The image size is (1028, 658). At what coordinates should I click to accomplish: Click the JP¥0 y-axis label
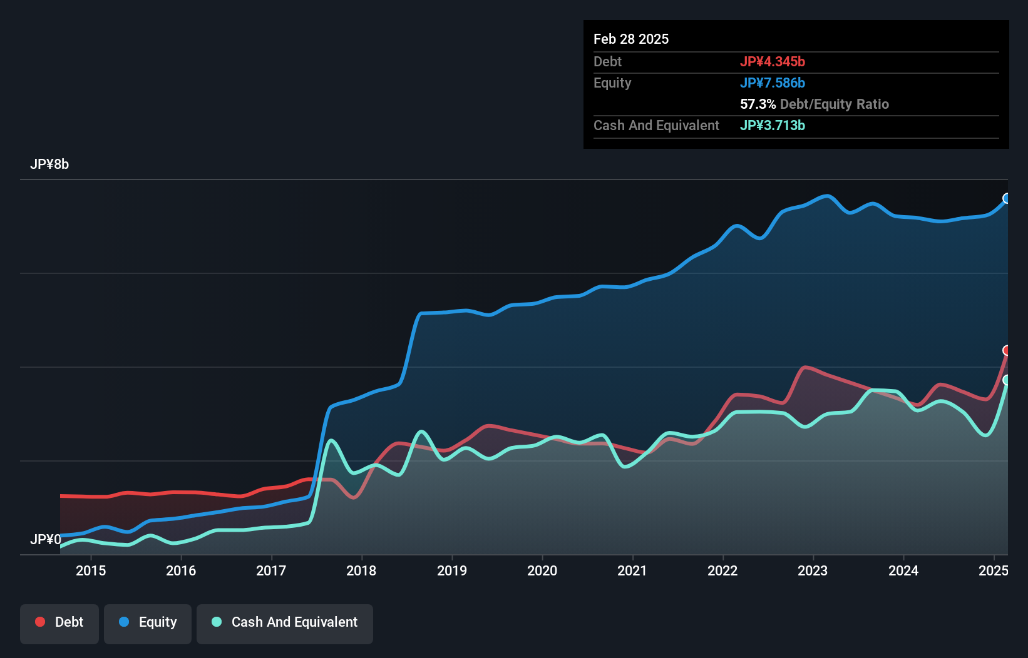(46, 539)
